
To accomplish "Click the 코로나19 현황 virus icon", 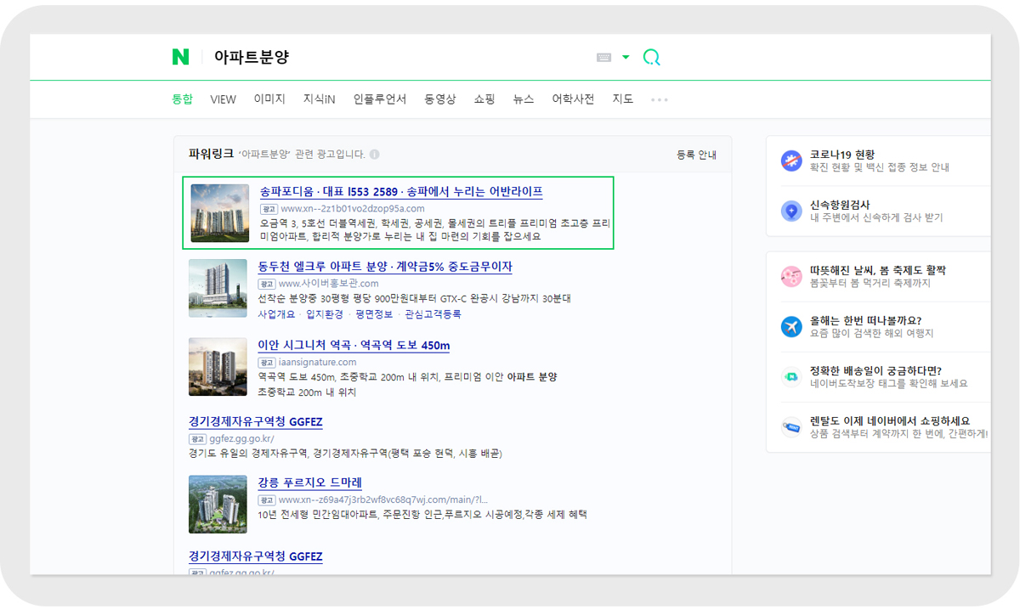I will click(x=791, y=161).
